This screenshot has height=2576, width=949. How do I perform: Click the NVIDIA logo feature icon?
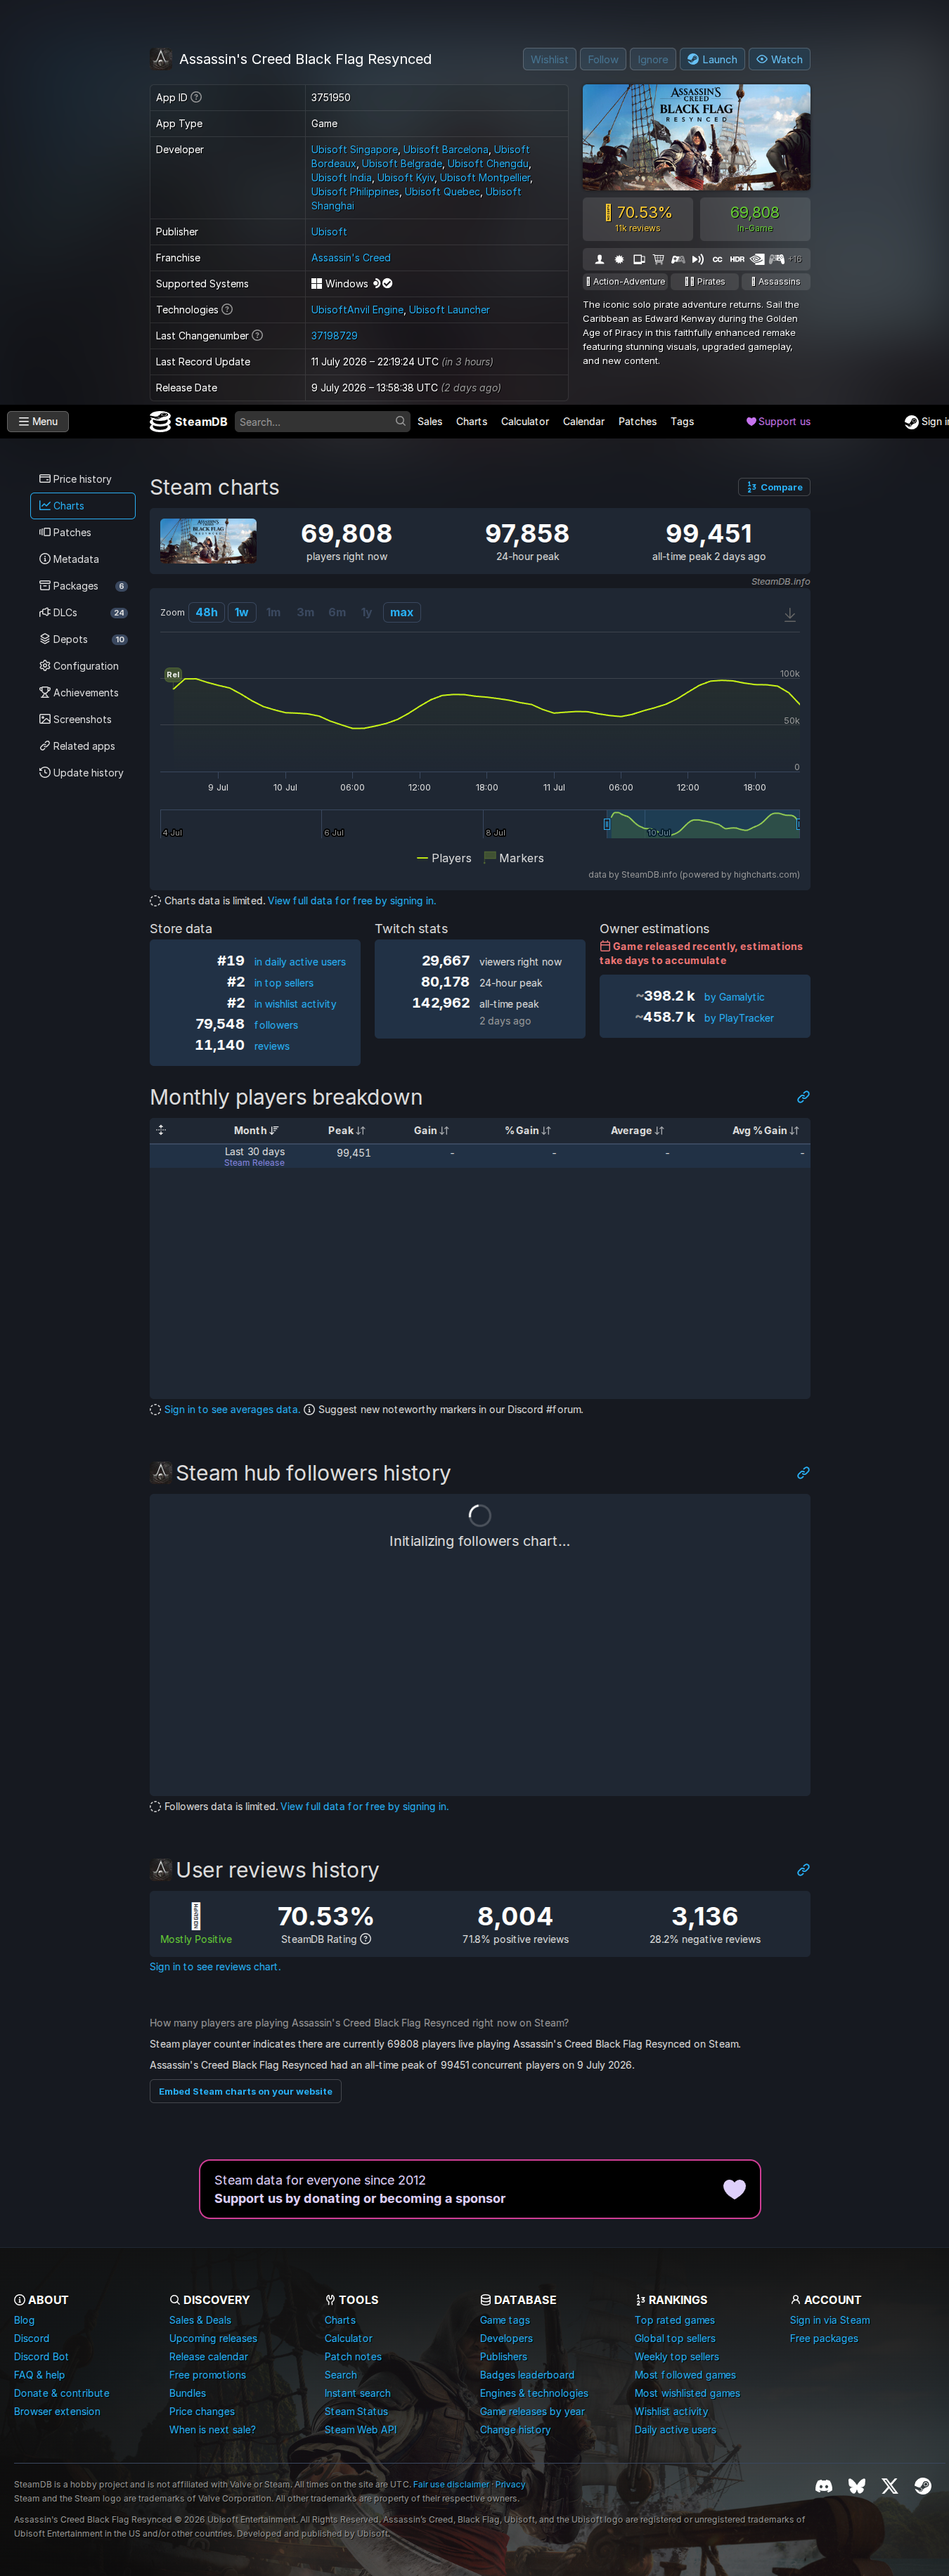point(757,259)
